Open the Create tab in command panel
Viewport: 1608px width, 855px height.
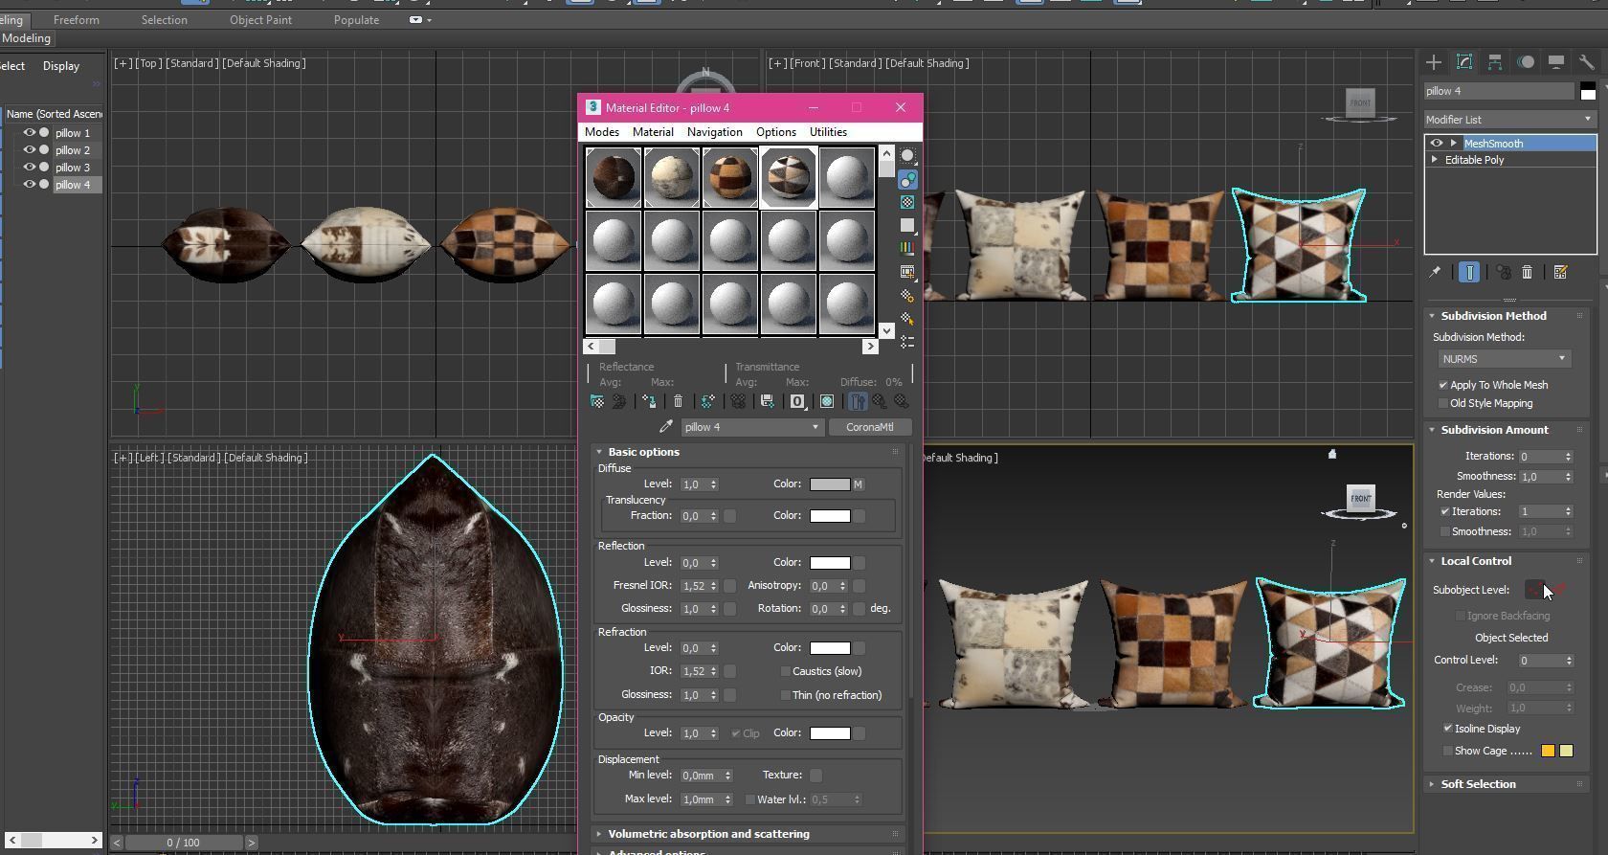(1434, 62)
